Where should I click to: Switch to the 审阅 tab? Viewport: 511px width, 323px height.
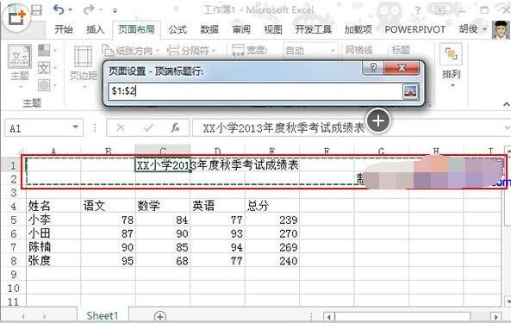click(241, 29)
